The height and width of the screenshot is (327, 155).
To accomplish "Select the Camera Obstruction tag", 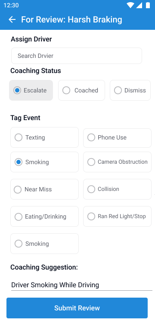I will (117, 162).
